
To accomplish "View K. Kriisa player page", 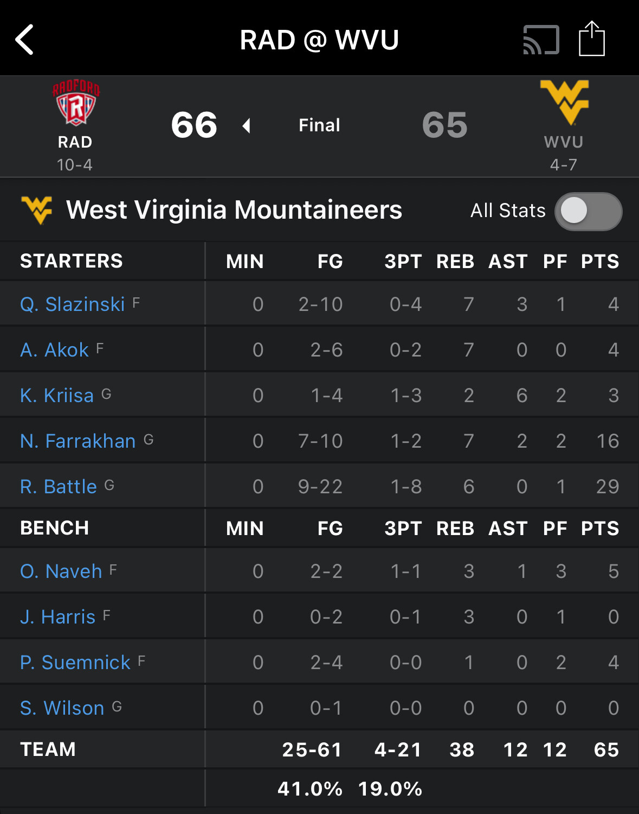I will point(57,396).
